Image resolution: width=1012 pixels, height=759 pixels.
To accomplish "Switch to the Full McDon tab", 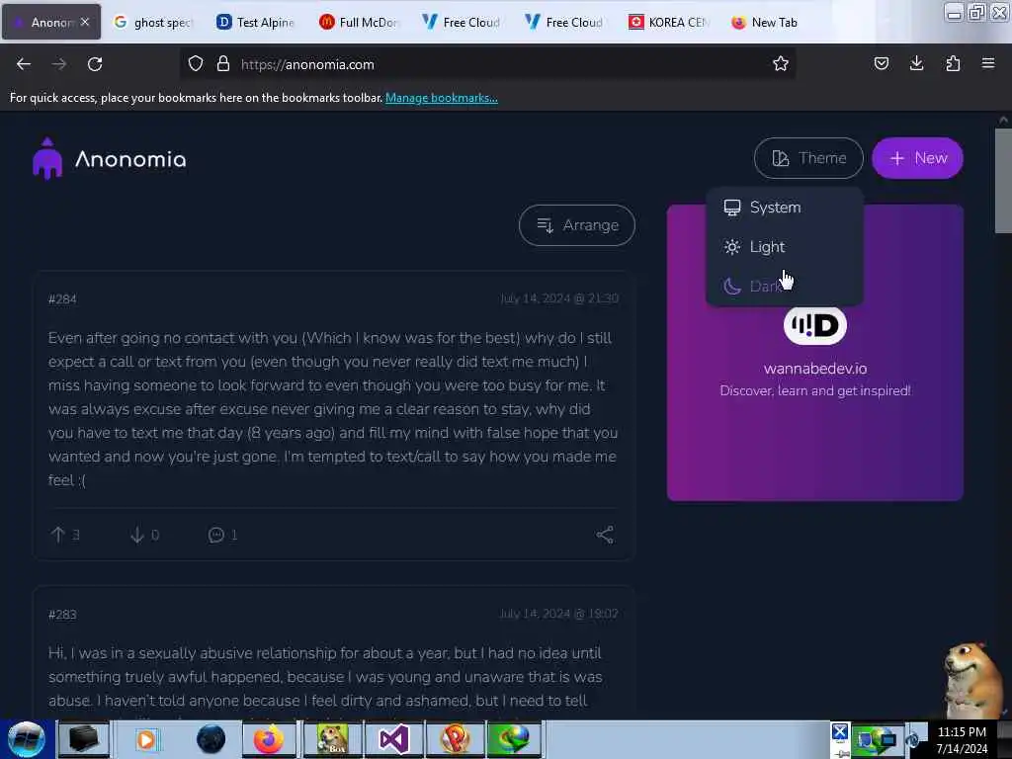I will [360, 22].
